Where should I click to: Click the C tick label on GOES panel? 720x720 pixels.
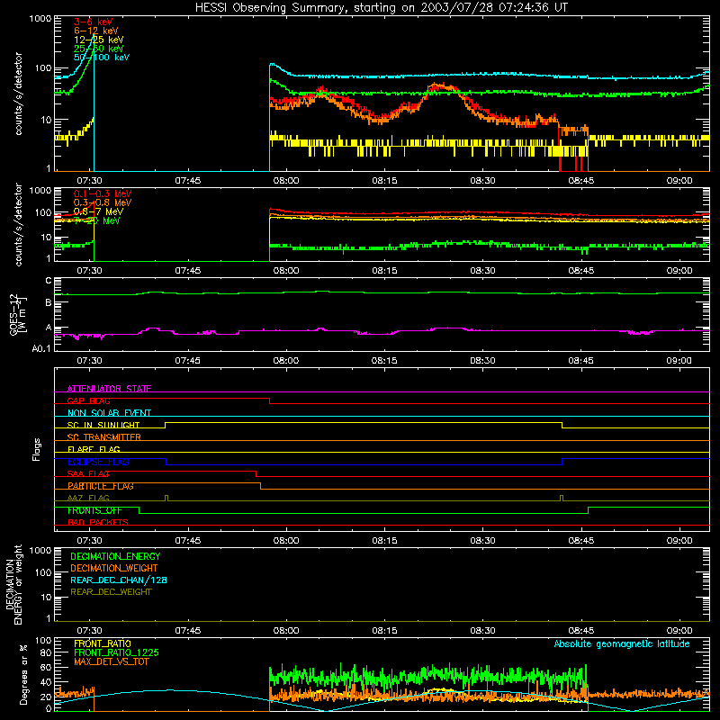coord(49,281)
